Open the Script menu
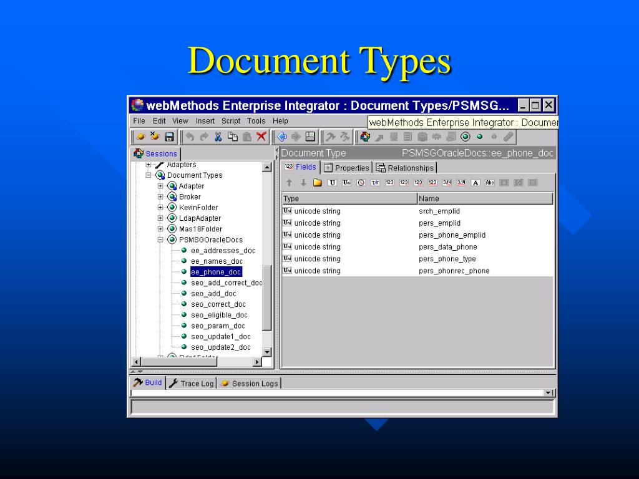Image resolution: width=639 pixels, height=479 pixels. 231,121
